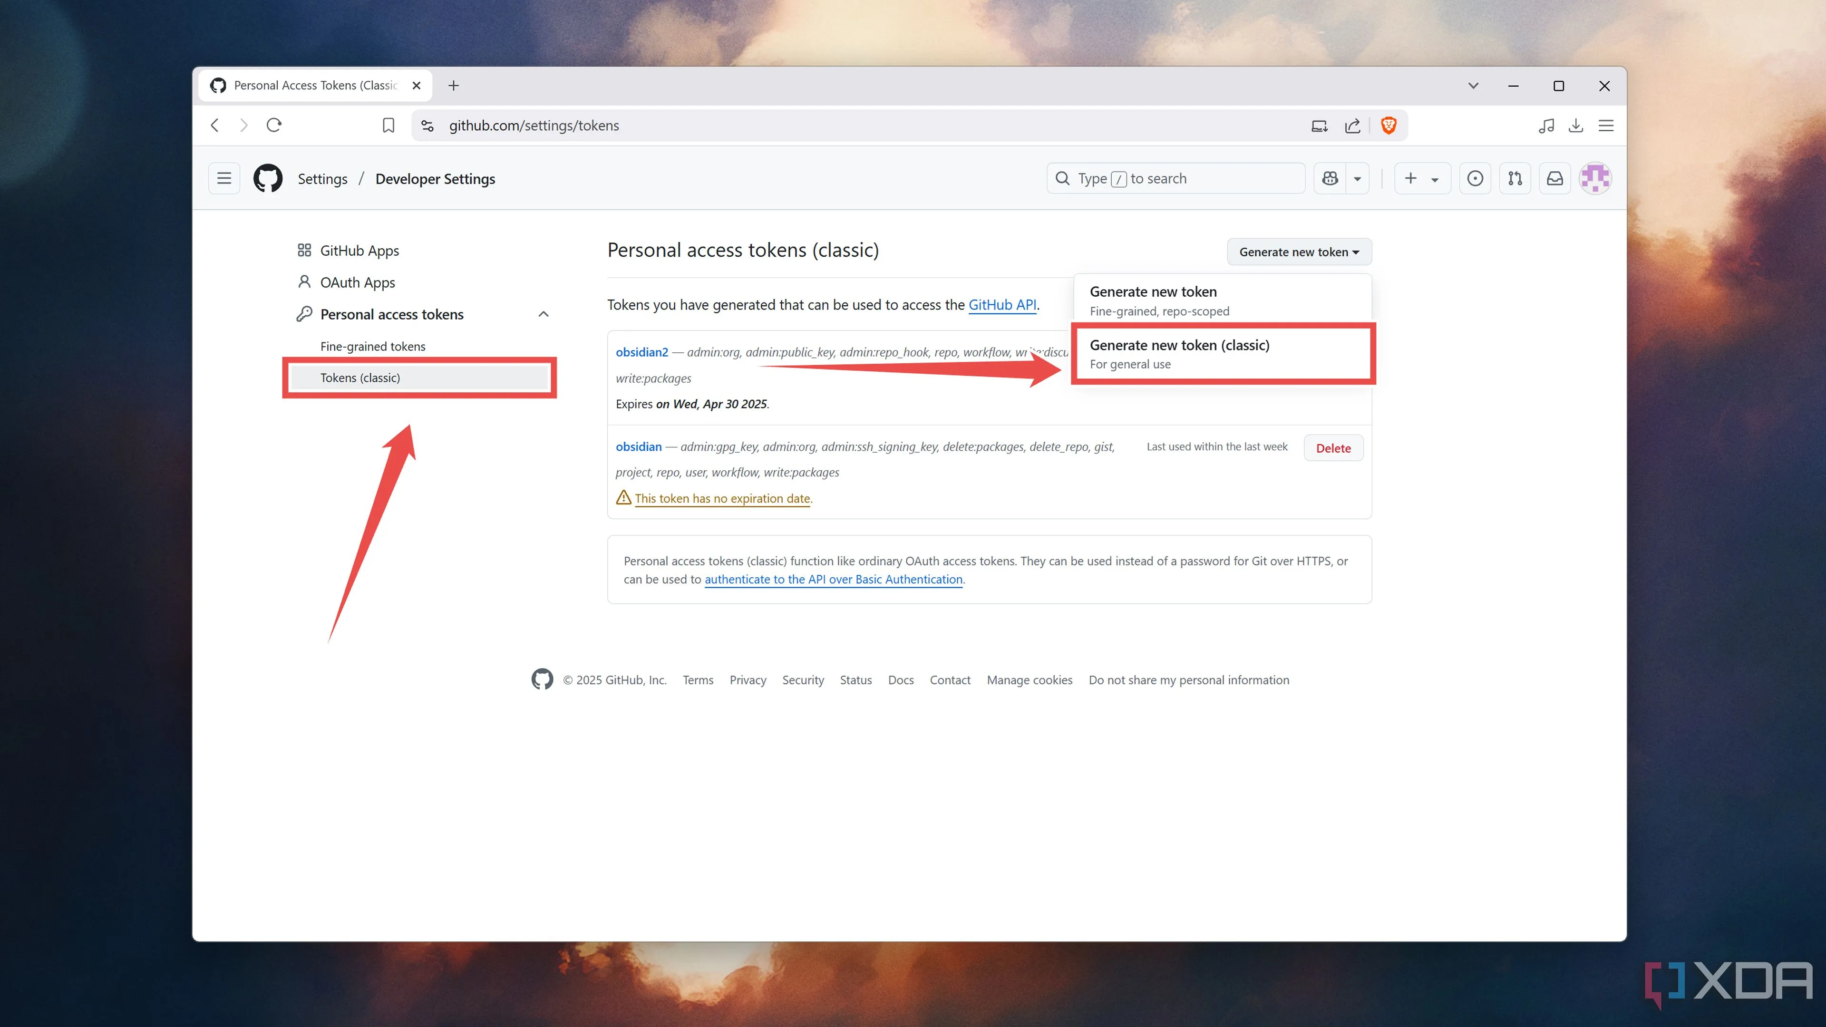Open browser downloads icon
The image size is (1826, 1027).
pyautogui.click(x=1576, y=126)
